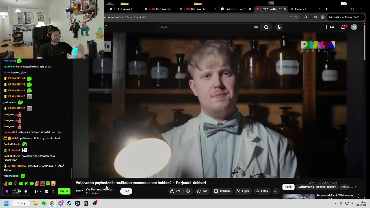The width and height of the screenshot is (370, 208).
Task: Open Discord from taskbar
Action: pos(61,203)
